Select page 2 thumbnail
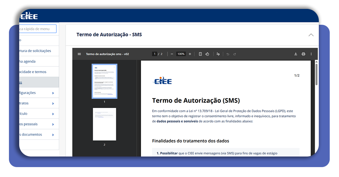Screen dimensions: 339x177 pyautogui.click(x=104, y=124)
